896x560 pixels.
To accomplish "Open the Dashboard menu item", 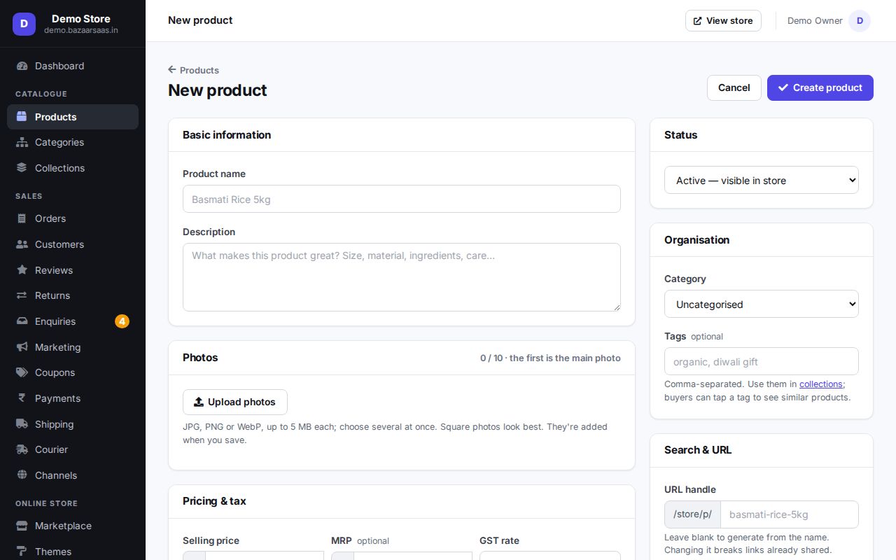I will (x=73, y=66).
